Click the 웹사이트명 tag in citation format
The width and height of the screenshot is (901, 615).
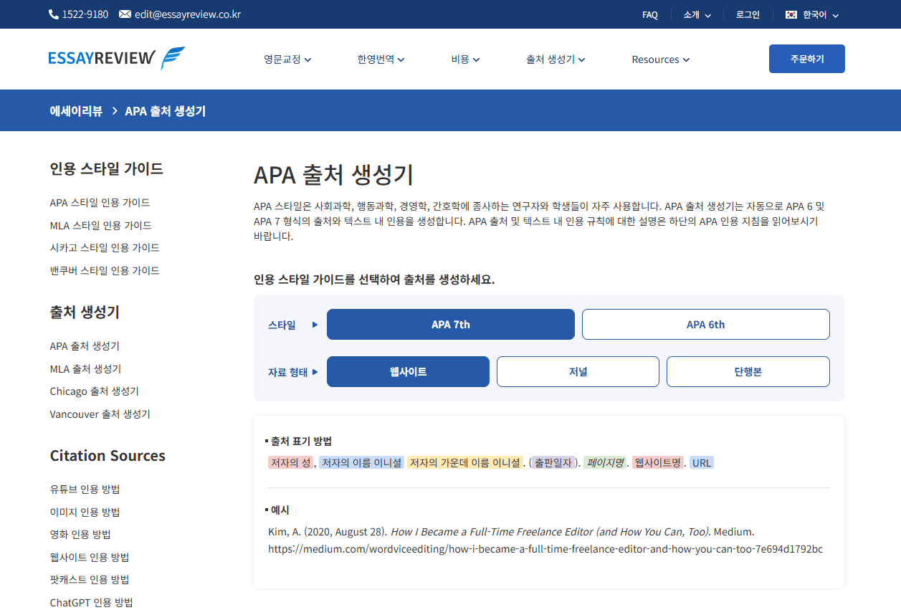657,462
